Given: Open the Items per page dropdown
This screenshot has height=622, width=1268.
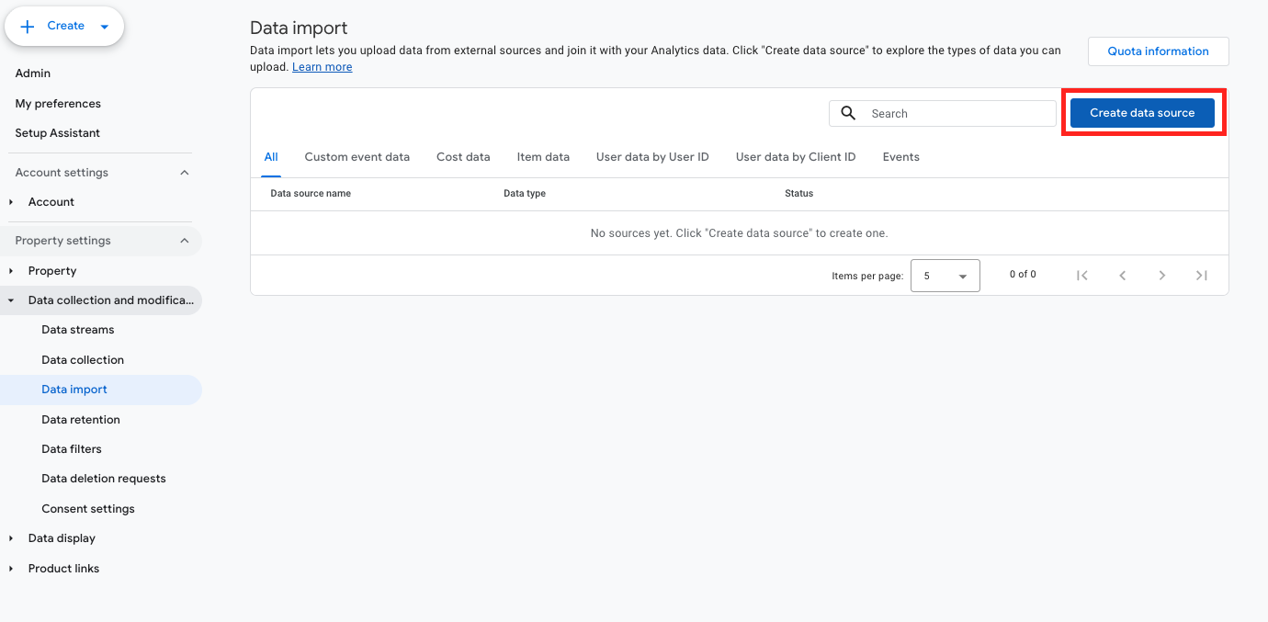Looking at the screenshot, I should (x=945, y=276).
